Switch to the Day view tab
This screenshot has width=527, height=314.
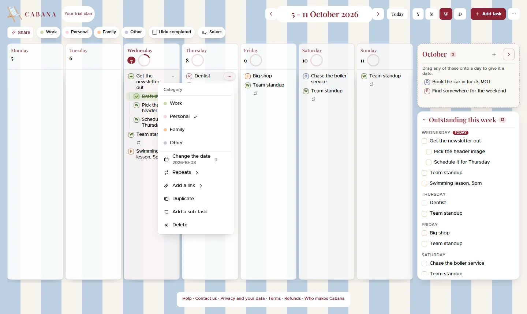pyautogui.click(x=460, y=14)
